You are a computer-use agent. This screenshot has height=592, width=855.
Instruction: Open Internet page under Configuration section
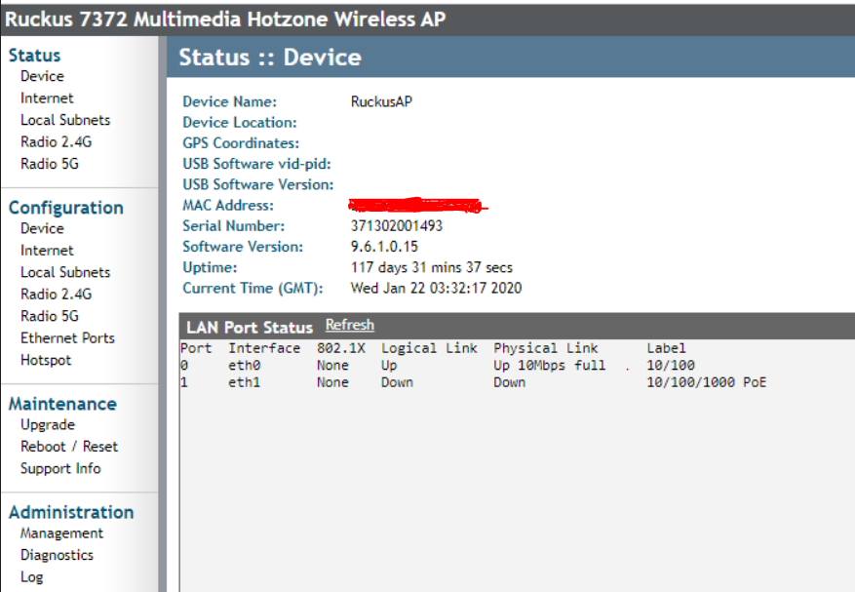click(x=47, y=251)
